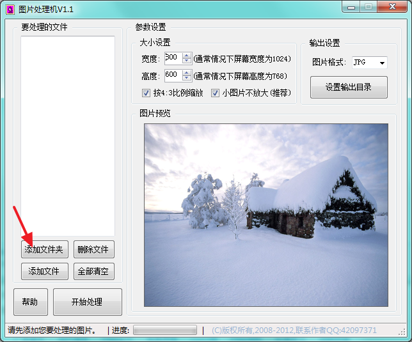Image resolution: width=412 pixels, height=342 pixels.
Task: Click the 通常情况下屏幕宽度为1024 hint text
Action: point(242,59)
